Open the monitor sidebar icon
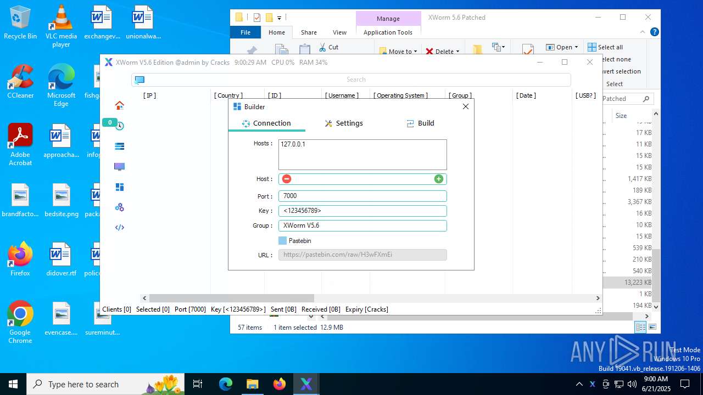This screenshot has height=395, width=703. coord(119,166)
